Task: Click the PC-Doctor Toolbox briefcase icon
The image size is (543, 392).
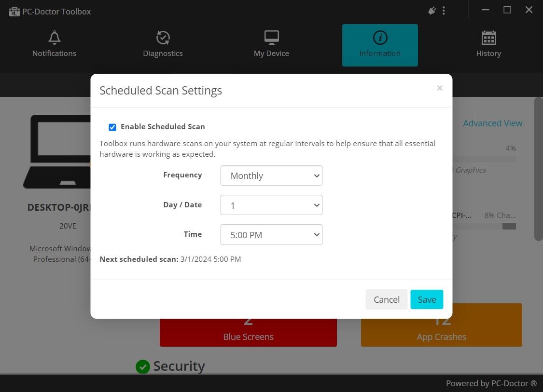Action: (14, 12)
